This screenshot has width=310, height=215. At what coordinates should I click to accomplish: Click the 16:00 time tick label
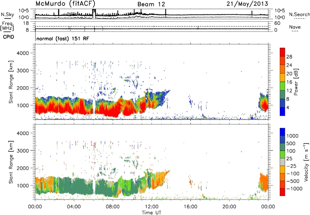pos(190,207)
